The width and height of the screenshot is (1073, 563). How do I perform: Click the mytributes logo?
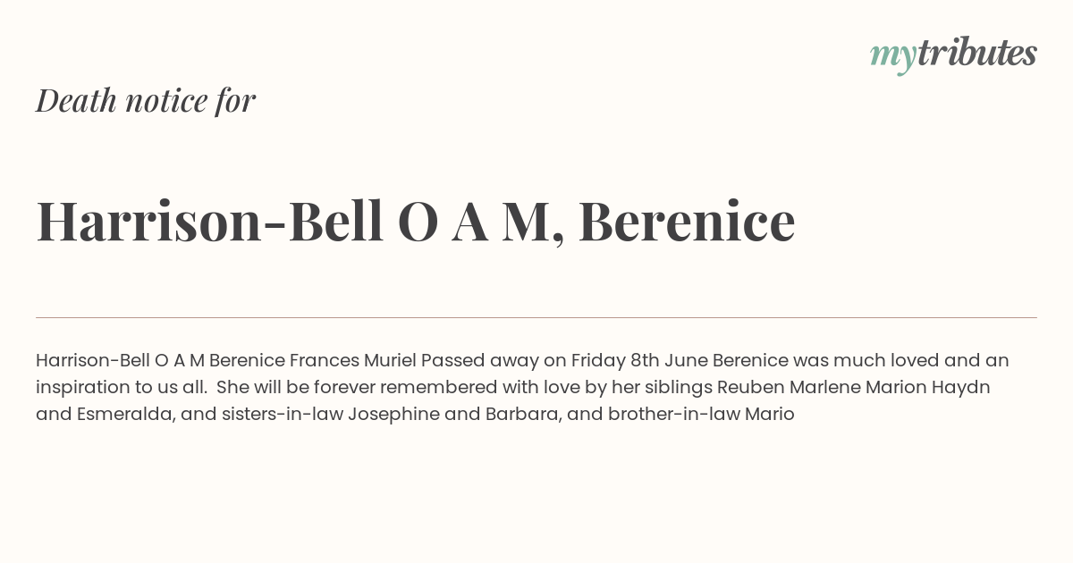953,55
